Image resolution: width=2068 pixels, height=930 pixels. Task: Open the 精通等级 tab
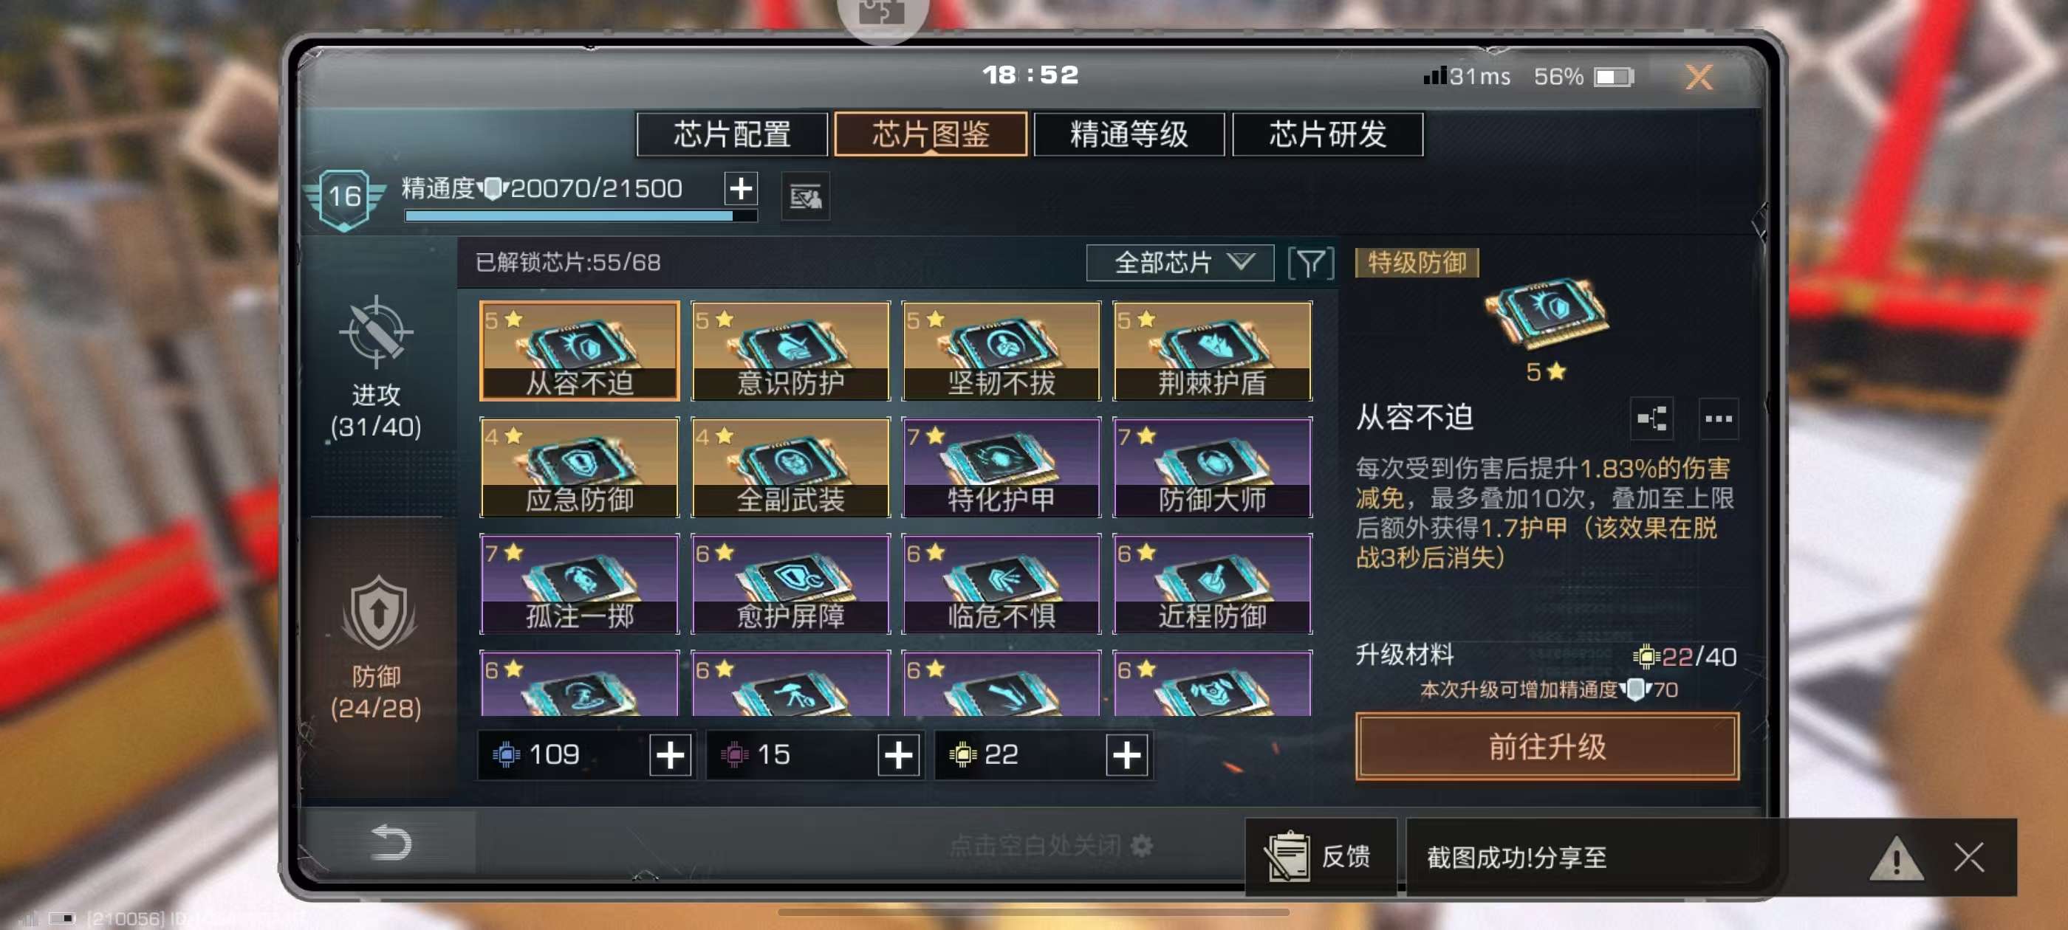pyautogui.click(x=1128, y=135)
